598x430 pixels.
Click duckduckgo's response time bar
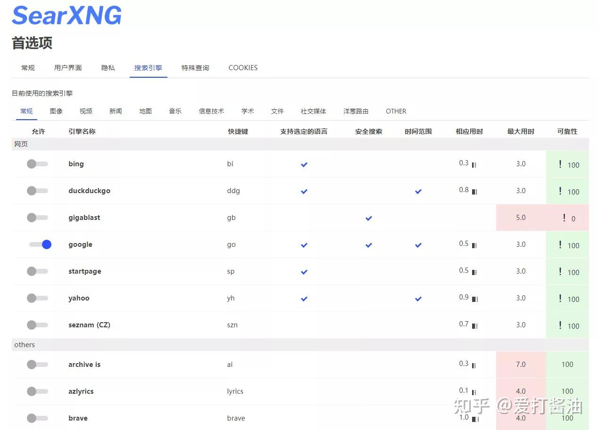(x=474, y=192)
